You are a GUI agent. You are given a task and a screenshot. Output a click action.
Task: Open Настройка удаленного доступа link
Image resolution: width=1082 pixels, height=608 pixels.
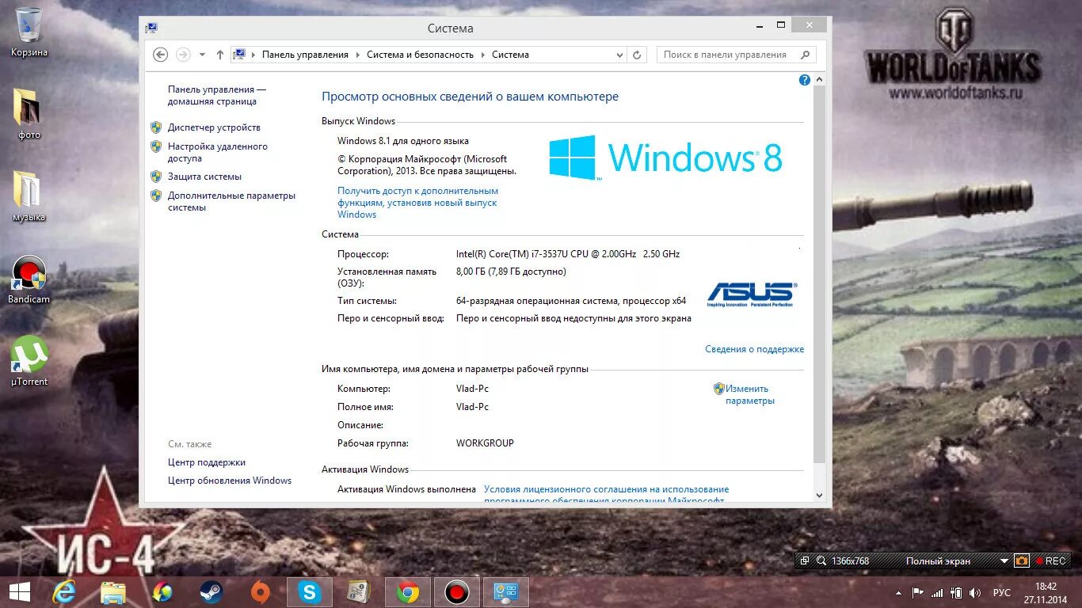point(218,152)
